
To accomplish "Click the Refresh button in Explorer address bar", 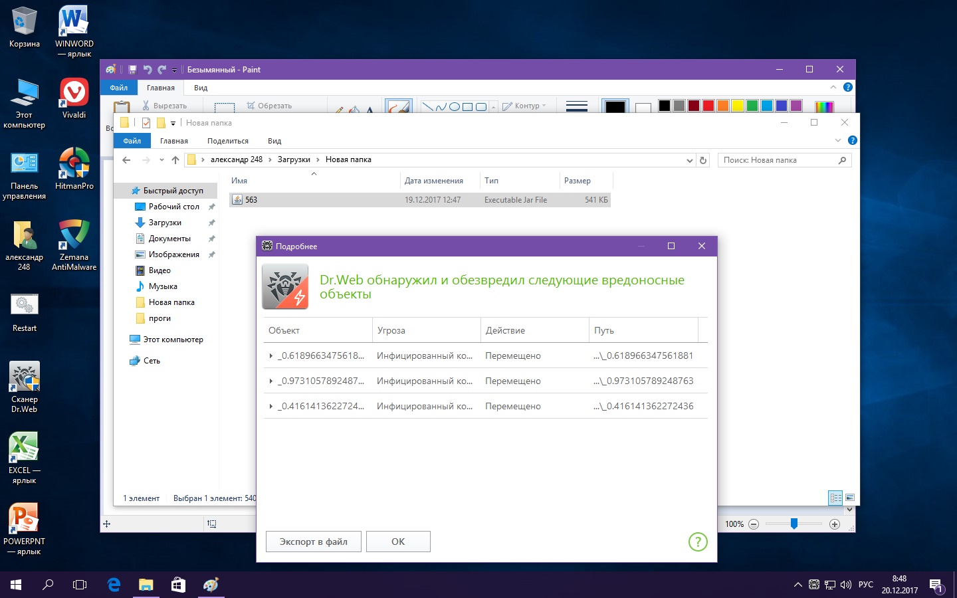I will [x=703, y=160].
